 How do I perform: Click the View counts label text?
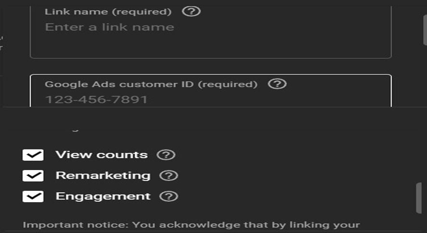pos(101,155)
